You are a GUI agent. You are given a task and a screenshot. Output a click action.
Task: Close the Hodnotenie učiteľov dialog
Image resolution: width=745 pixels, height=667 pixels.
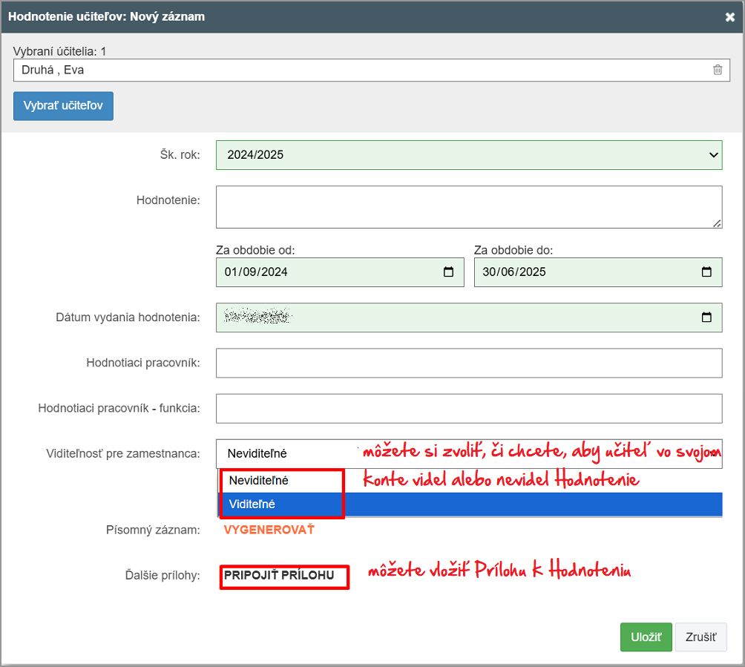pos(730,16)
